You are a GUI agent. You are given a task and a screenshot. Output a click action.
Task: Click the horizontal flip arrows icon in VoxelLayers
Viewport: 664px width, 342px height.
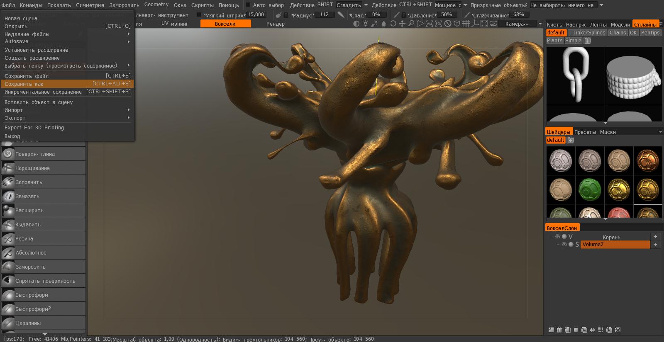(593, 330)
